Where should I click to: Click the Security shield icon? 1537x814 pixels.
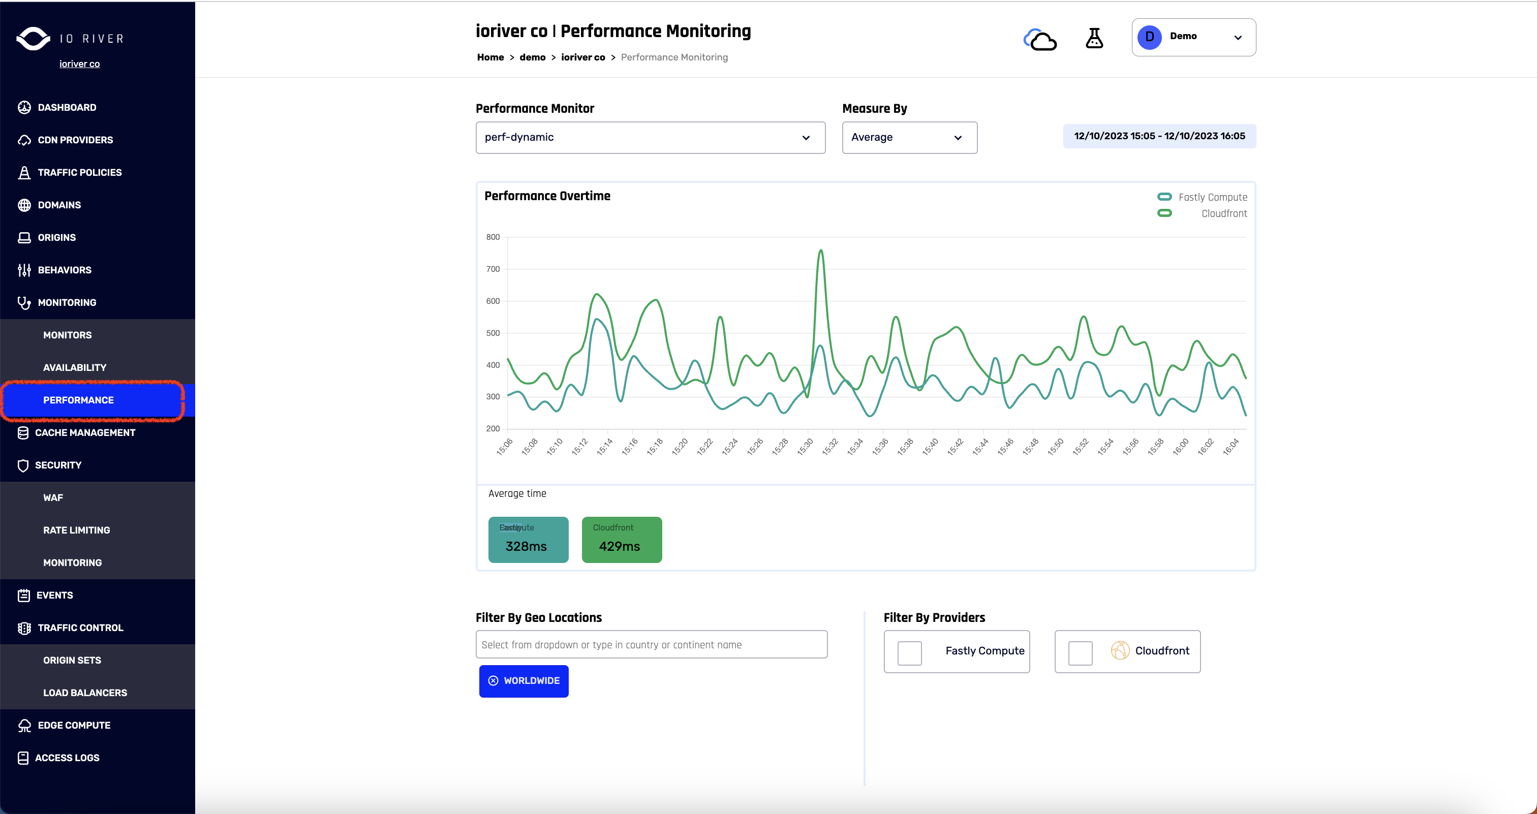[23, 465]
